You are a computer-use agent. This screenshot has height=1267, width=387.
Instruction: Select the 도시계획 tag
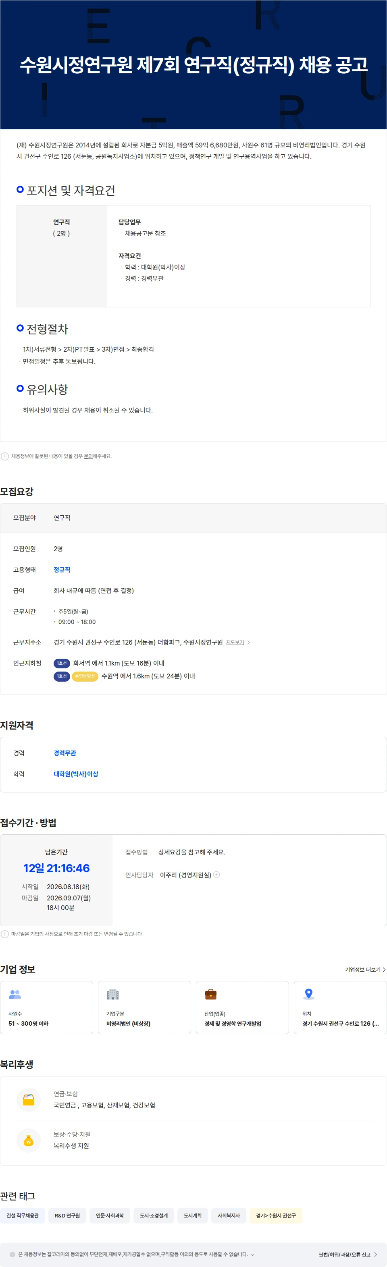click(x=193, y=1215)
